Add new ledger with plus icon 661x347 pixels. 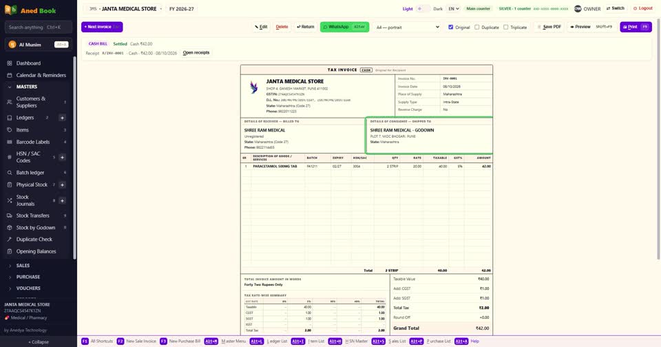62,118
